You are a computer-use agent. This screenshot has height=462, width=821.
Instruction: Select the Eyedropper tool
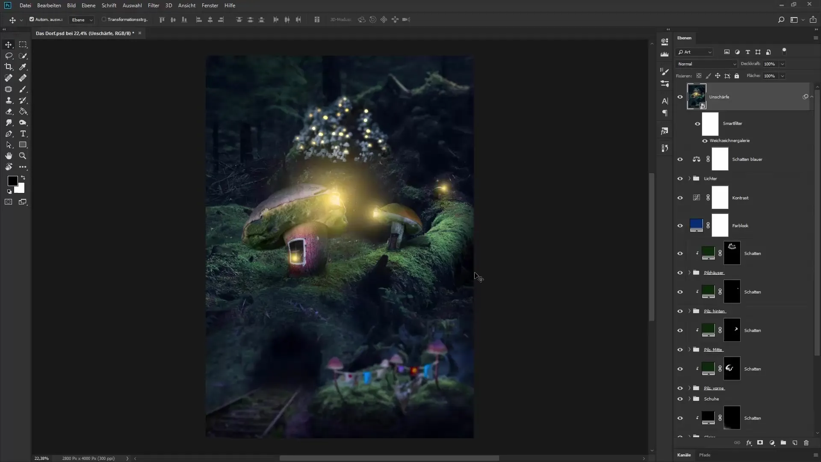[x=23, y=67]
